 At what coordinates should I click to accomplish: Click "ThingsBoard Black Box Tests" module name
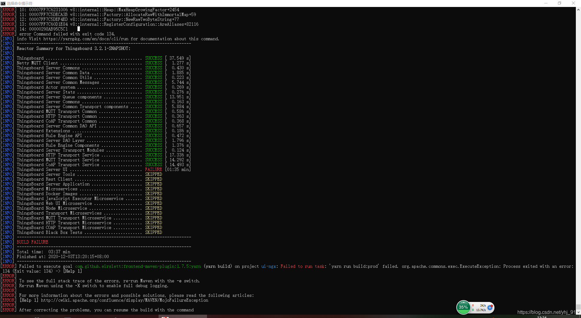click(x=49, y=232)
